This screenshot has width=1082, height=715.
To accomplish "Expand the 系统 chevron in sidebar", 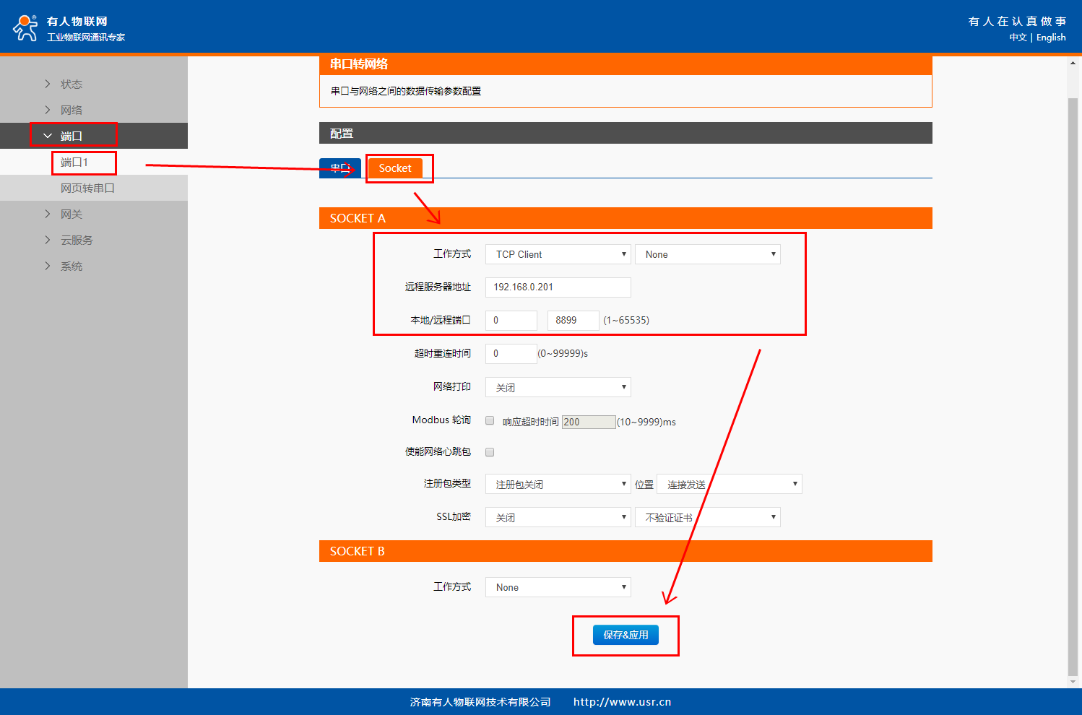I will (x=48, y=266).
